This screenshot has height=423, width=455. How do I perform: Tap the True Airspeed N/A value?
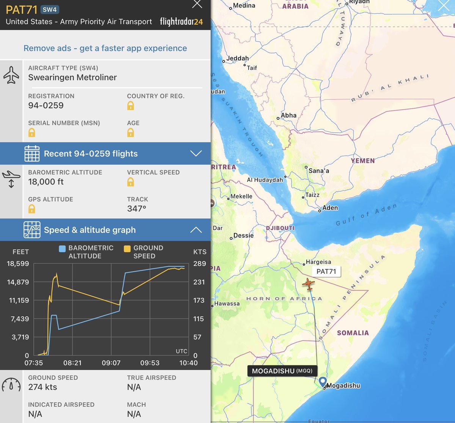[x=134, y=387]
